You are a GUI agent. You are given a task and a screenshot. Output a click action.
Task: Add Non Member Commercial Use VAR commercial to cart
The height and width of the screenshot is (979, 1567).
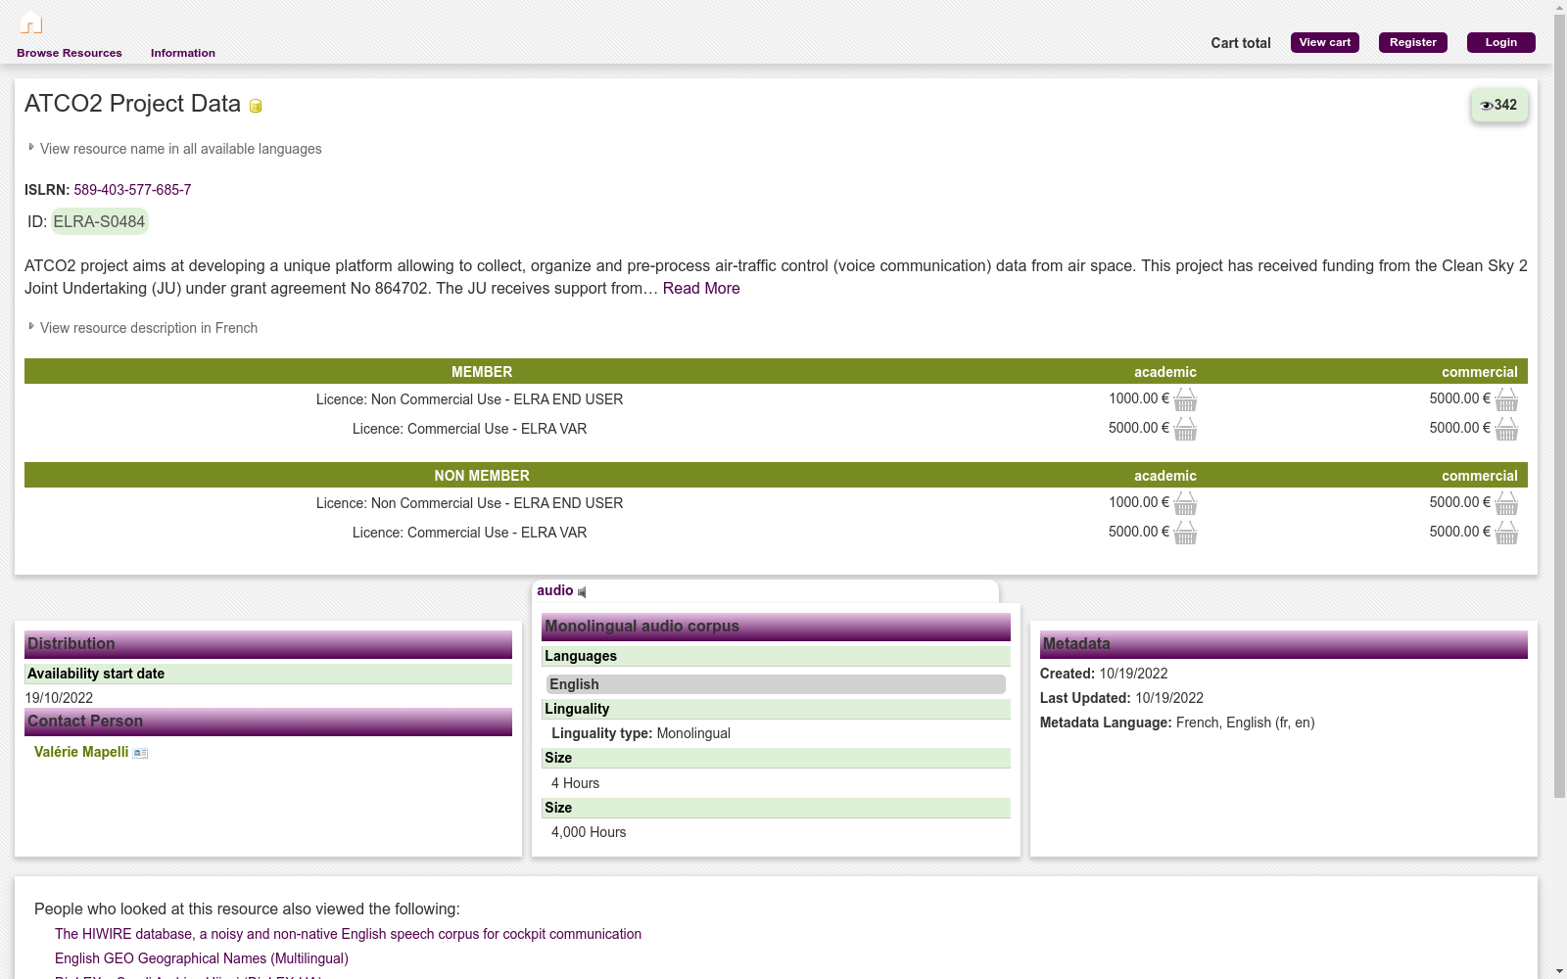(x=1506, y=533)
